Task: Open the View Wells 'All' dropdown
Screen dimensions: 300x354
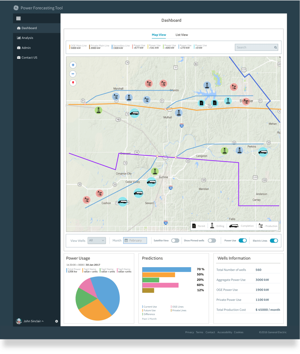Action: [x=97, y=240]
